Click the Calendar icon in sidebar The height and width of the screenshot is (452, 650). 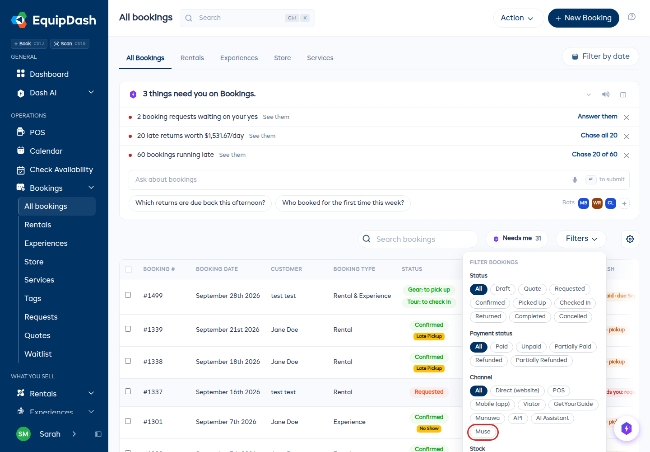(21, 151)
